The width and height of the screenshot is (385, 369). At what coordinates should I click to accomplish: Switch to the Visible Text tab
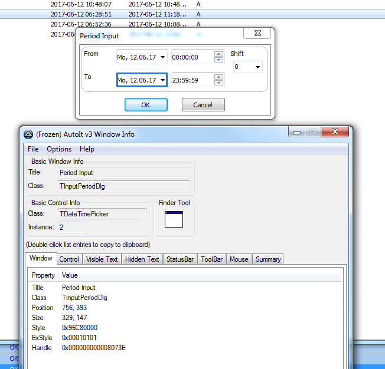(x=102, y=259)
